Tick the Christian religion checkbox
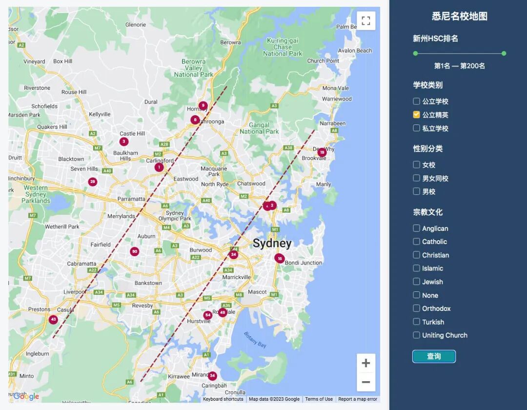Viewport: 527px width, 410px height. pos(416,255)
